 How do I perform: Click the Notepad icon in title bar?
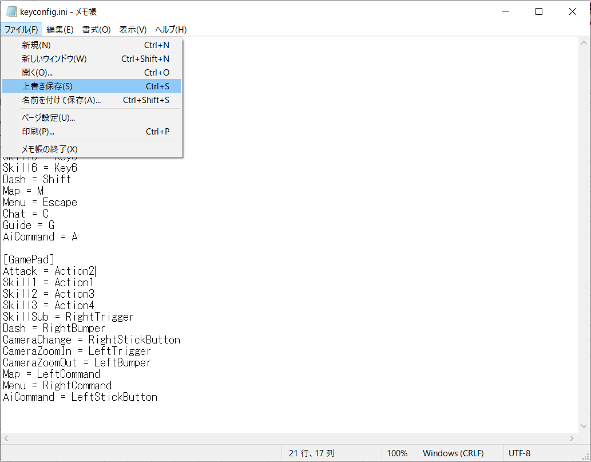click(11, 11)
